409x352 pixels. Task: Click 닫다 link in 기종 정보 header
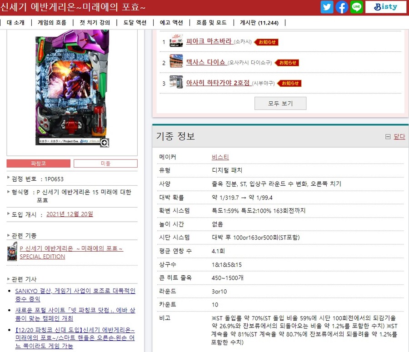[399, 136]
